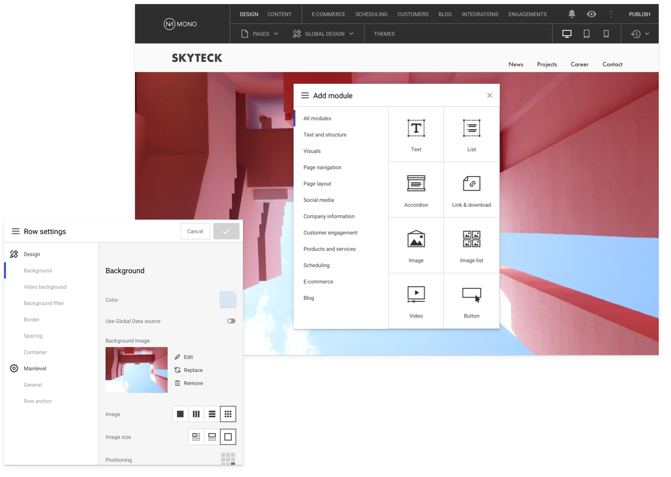The image size is (671, 477).
Task: Switch to the Content tab
Action: pyautogui.click(x=280, y=14)
